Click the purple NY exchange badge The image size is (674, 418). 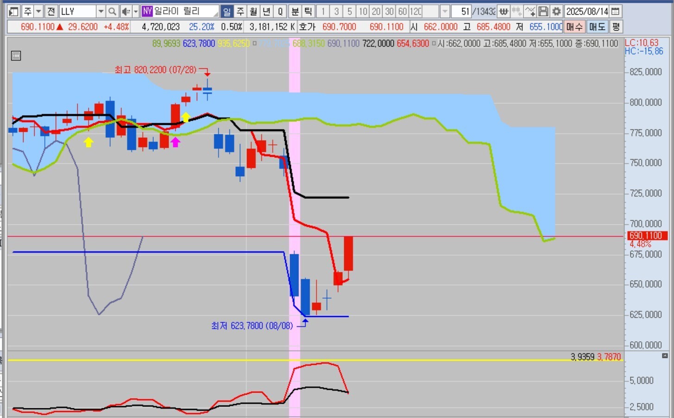147,11
